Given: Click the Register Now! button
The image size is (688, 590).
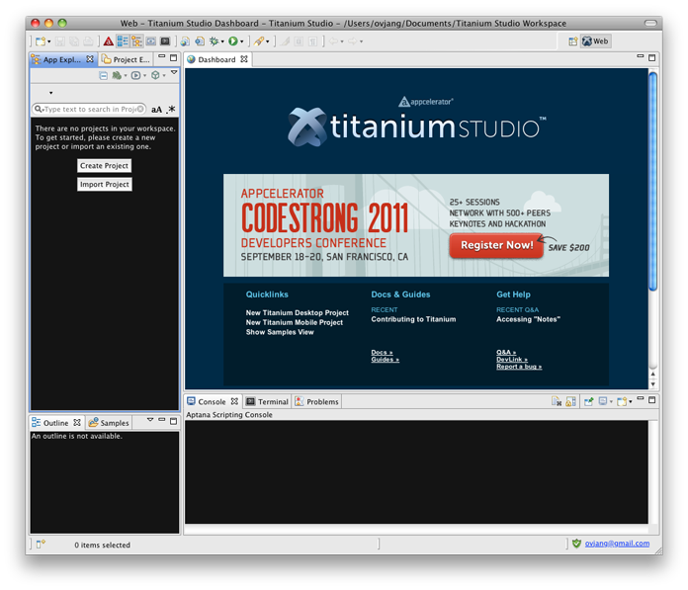Looking at the screenshot, I should [496, 245].
